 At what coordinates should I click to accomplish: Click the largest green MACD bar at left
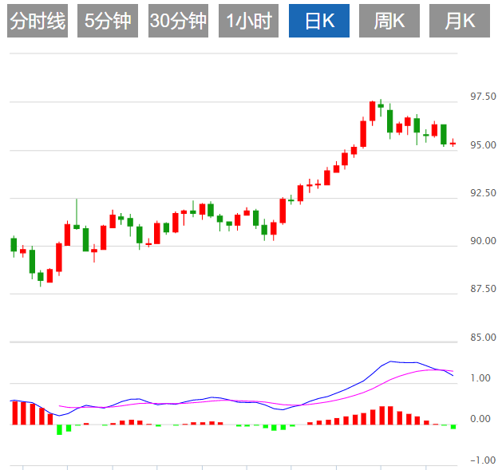pos(59,429)
